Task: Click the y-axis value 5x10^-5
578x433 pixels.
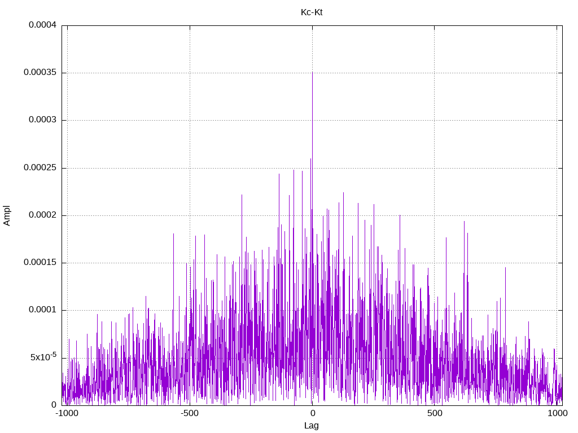Action: [43, 357]
